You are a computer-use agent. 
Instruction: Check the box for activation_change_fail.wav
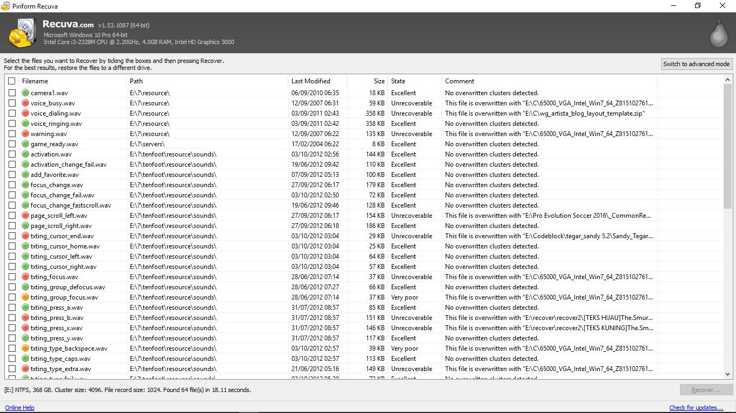point(12,165)
